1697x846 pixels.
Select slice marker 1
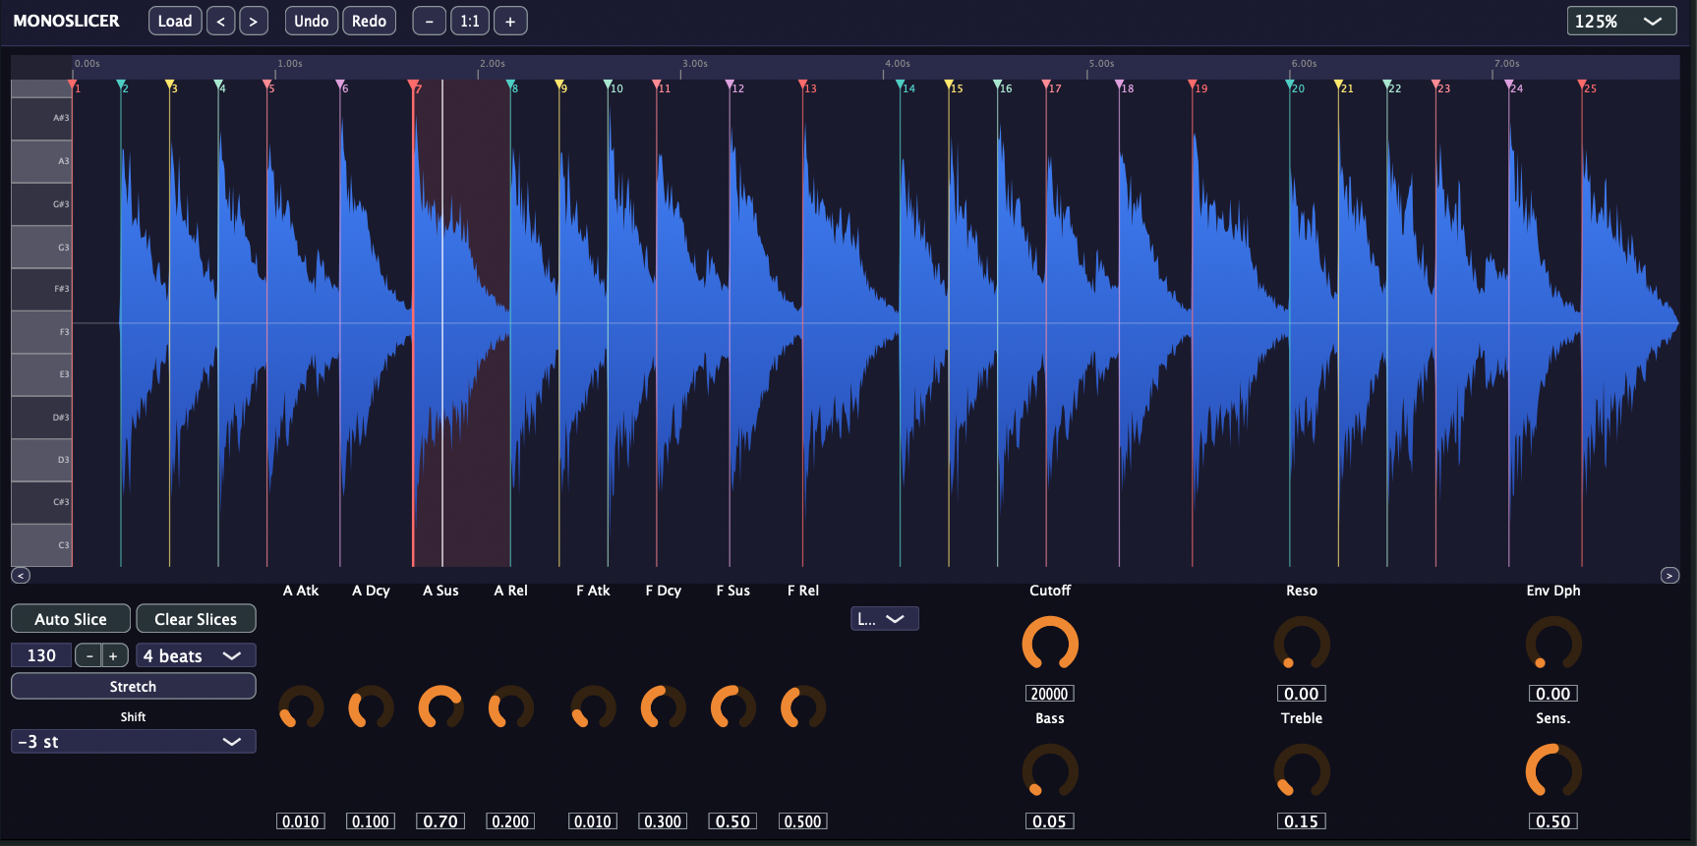point(73,85)
